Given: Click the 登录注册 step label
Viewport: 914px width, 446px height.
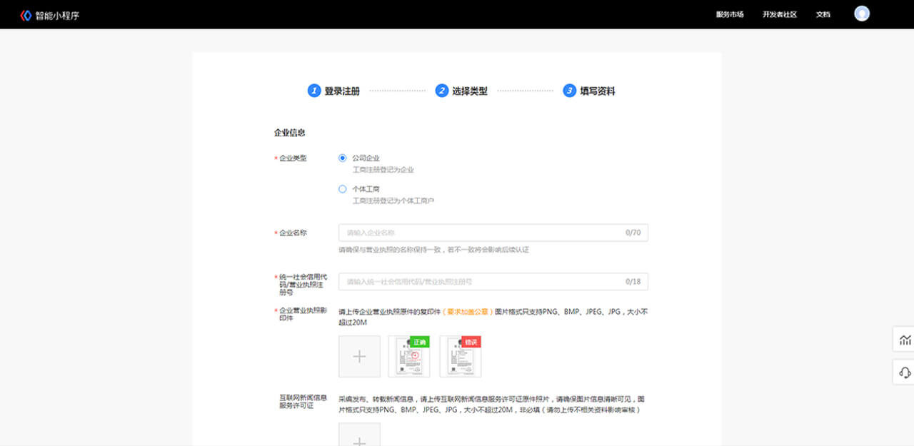Looking at the screenshot, I should (343, 91).
